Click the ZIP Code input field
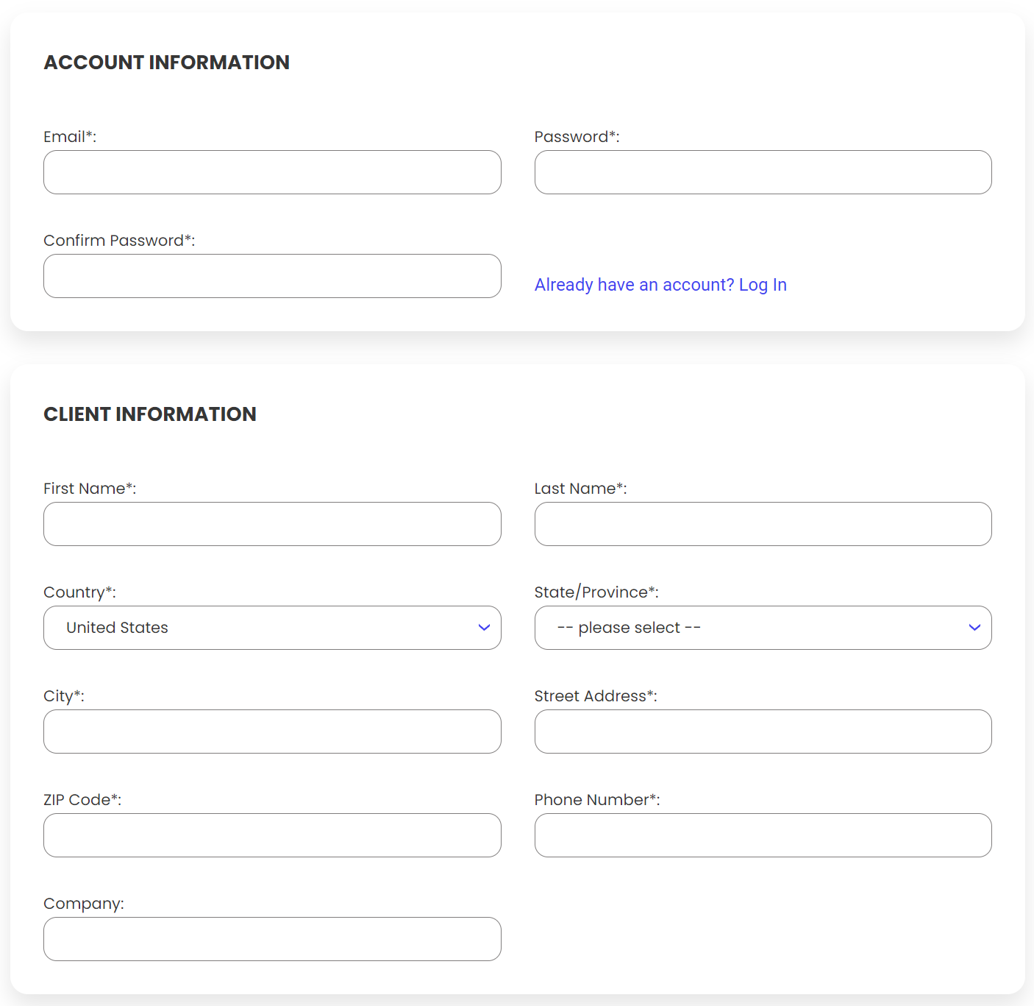The image size is (1034, 1006). 272,835
